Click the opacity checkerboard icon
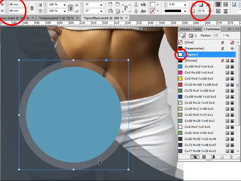Screen dimensions: 241x181 coord(193,11)
